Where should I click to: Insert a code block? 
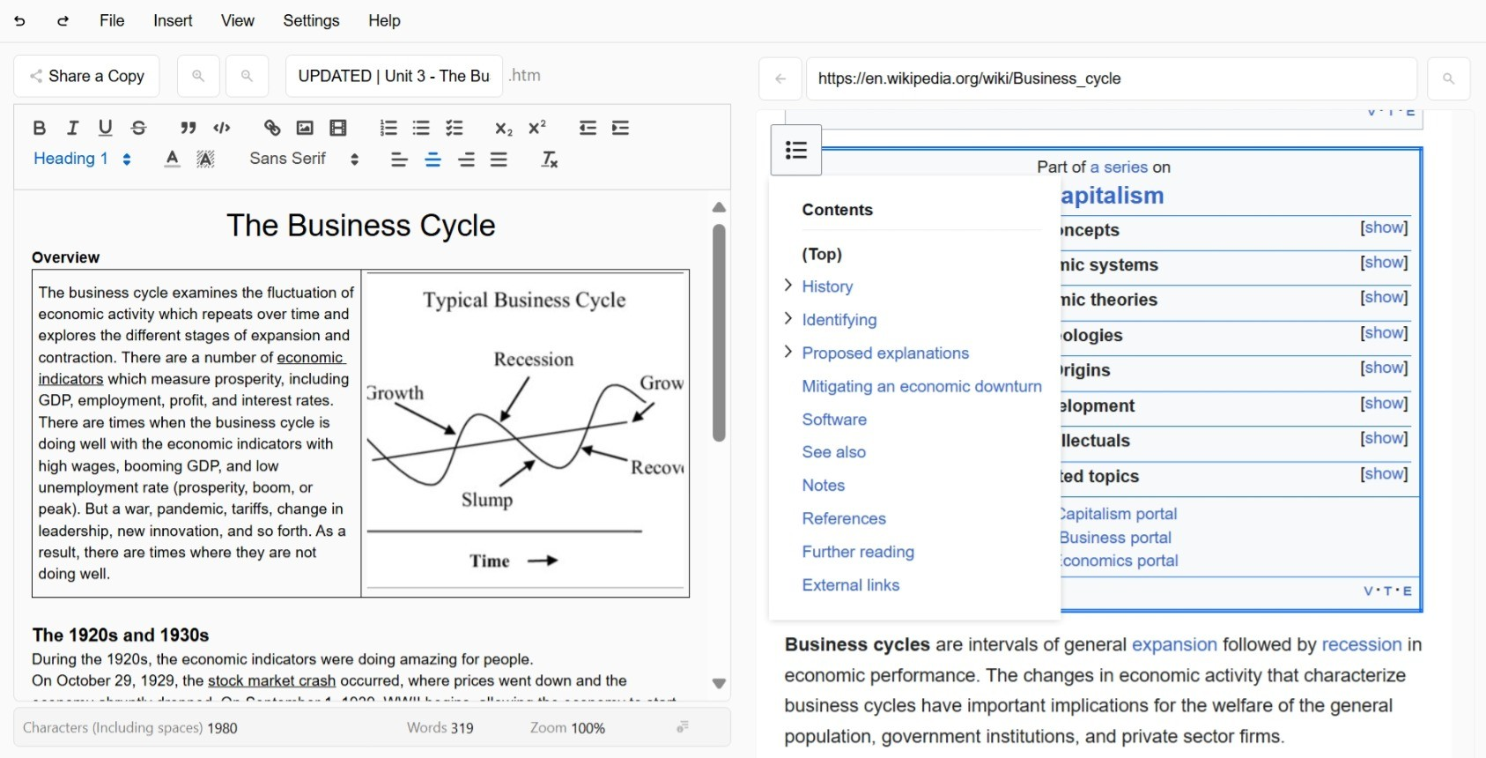point(222,128)
